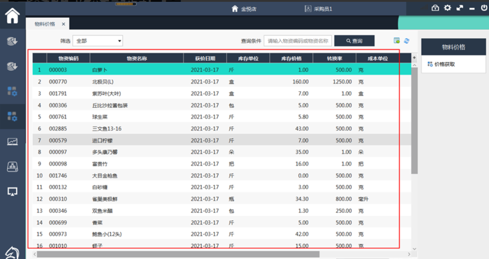
Task: Click the green export icon beside refresh
Action: 397,41
